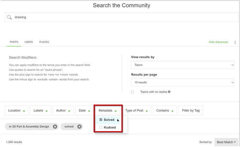Open the Results per page dropdown
The width and height of the screenshot is (240, 147).
point(182,83)
